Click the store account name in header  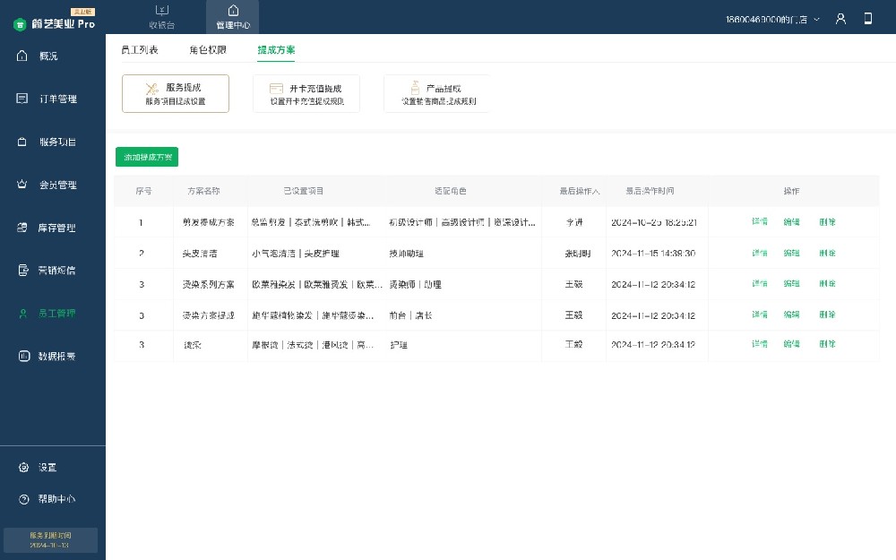click(766, 20)
